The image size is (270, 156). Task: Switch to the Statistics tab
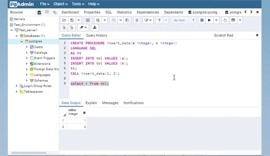124,12
